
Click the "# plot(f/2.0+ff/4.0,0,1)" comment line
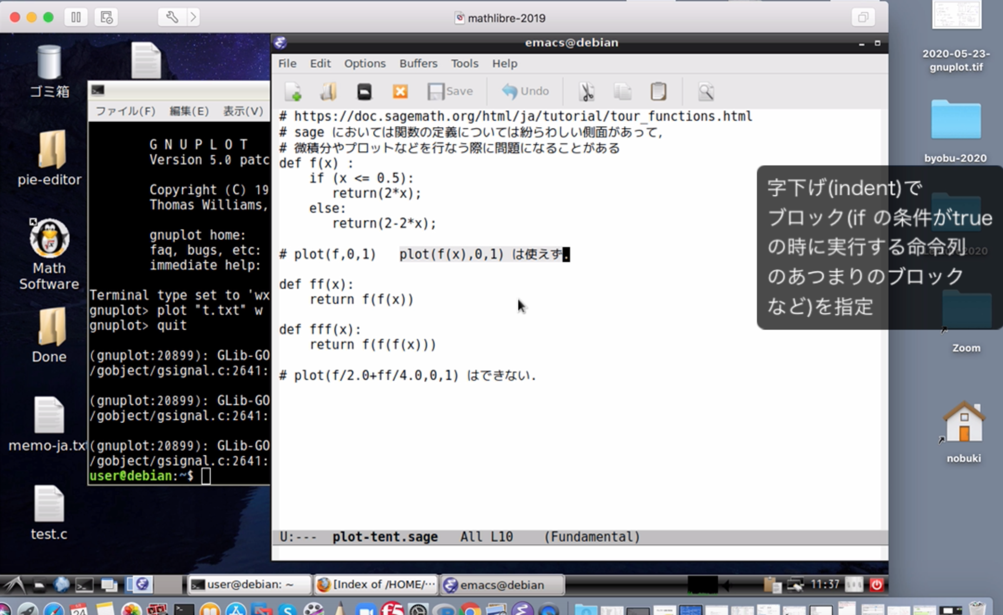407,375
